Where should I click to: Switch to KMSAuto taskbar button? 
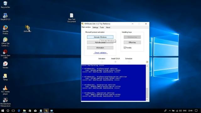coord(46,110)
